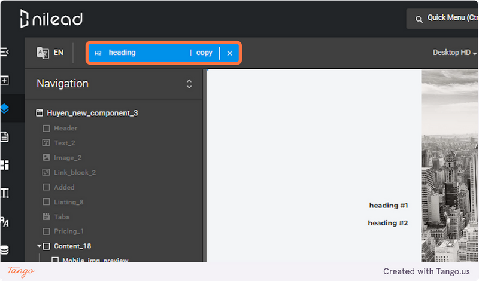Click the text icon beside Text_2
Image resolution: width=479 pixels, height=281 pixels.
pyautogui.click(x=46, y=142)
